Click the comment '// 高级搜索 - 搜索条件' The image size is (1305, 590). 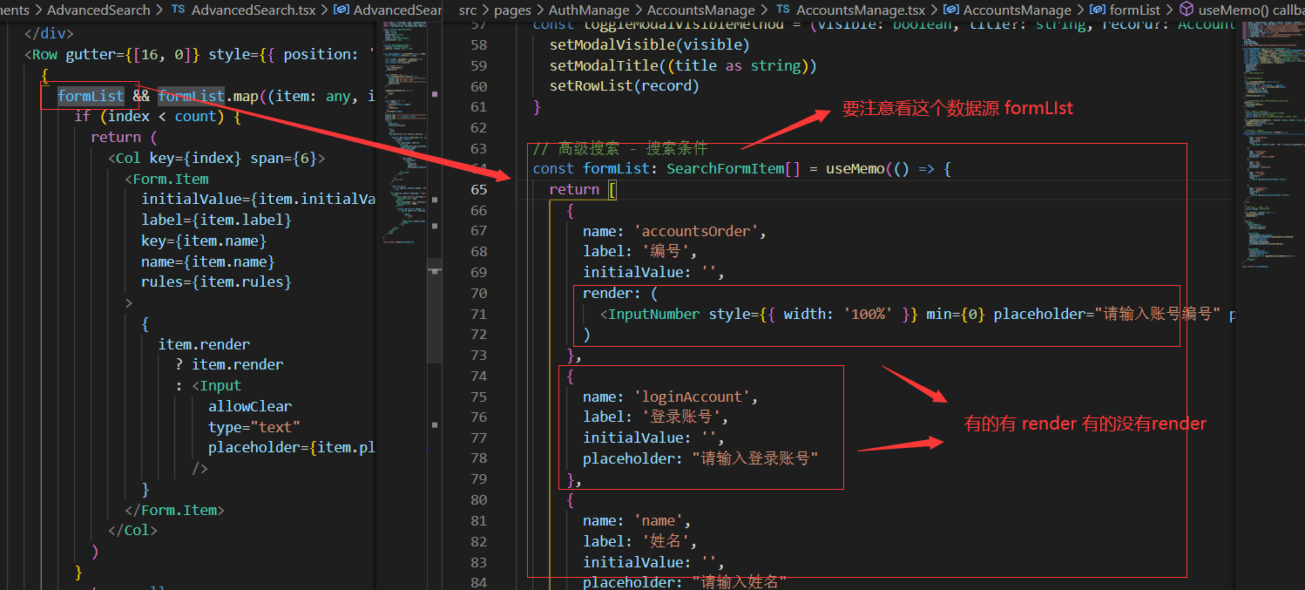tap(620, 148)
